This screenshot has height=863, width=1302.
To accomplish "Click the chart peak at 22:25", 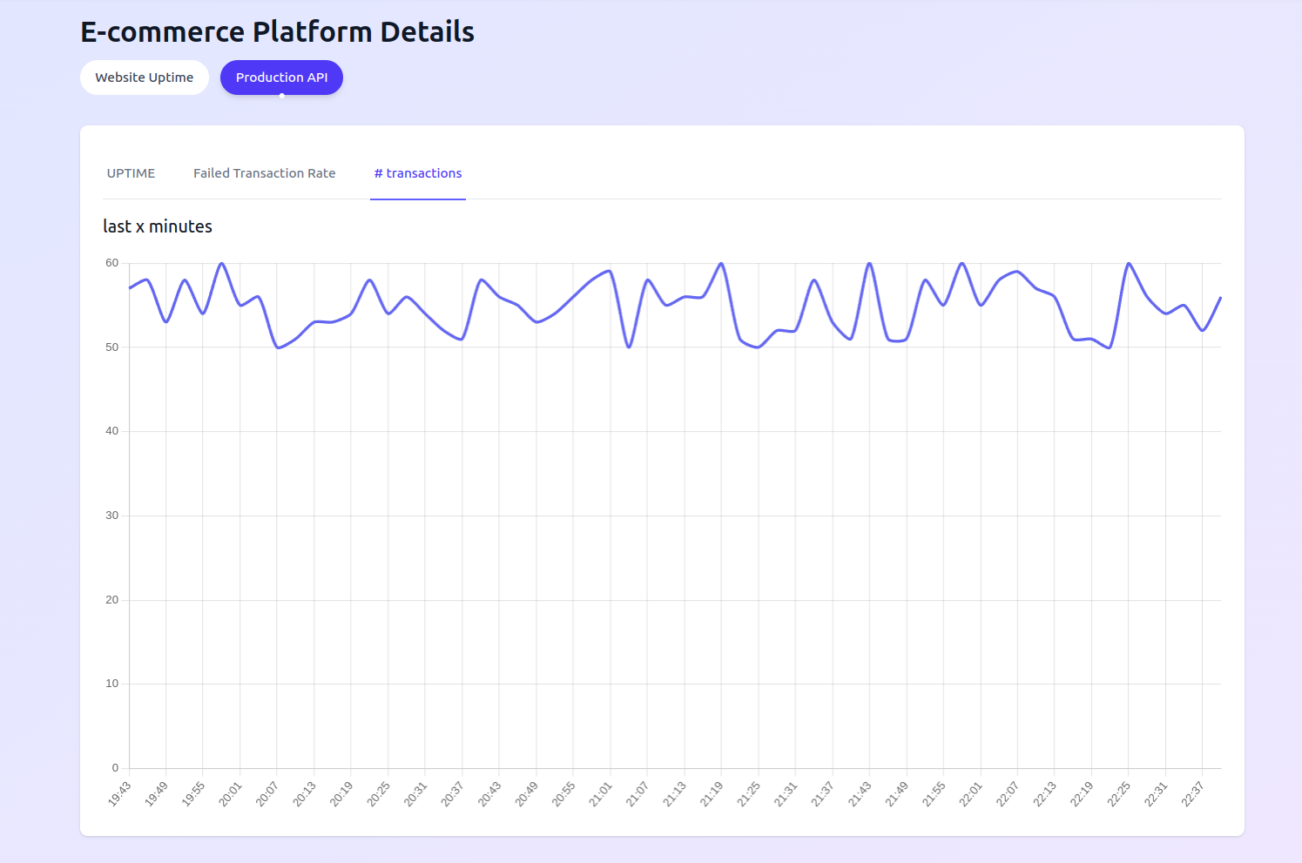I will coord(1129,263).
